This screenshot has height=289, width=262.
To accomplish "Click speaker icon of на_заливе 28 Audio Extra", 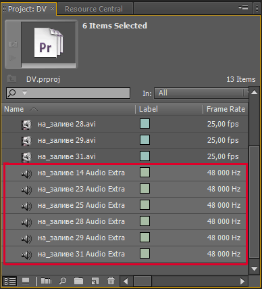I will point(26,223).
